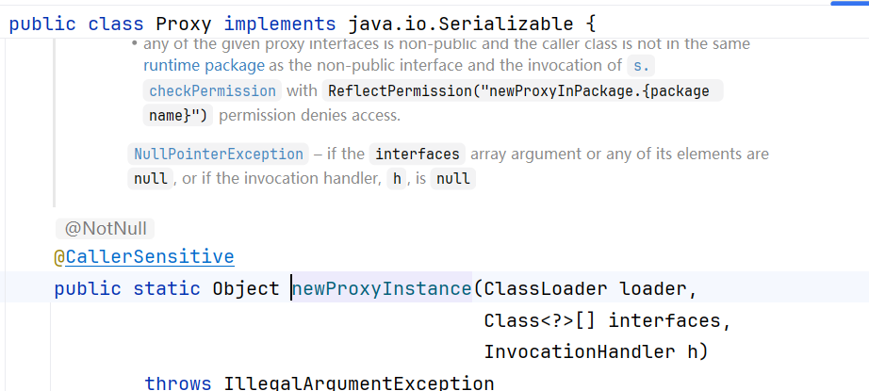Click the @NotNull inlay annotation hint
Screen dimensions: 869x391
(104, 229)
